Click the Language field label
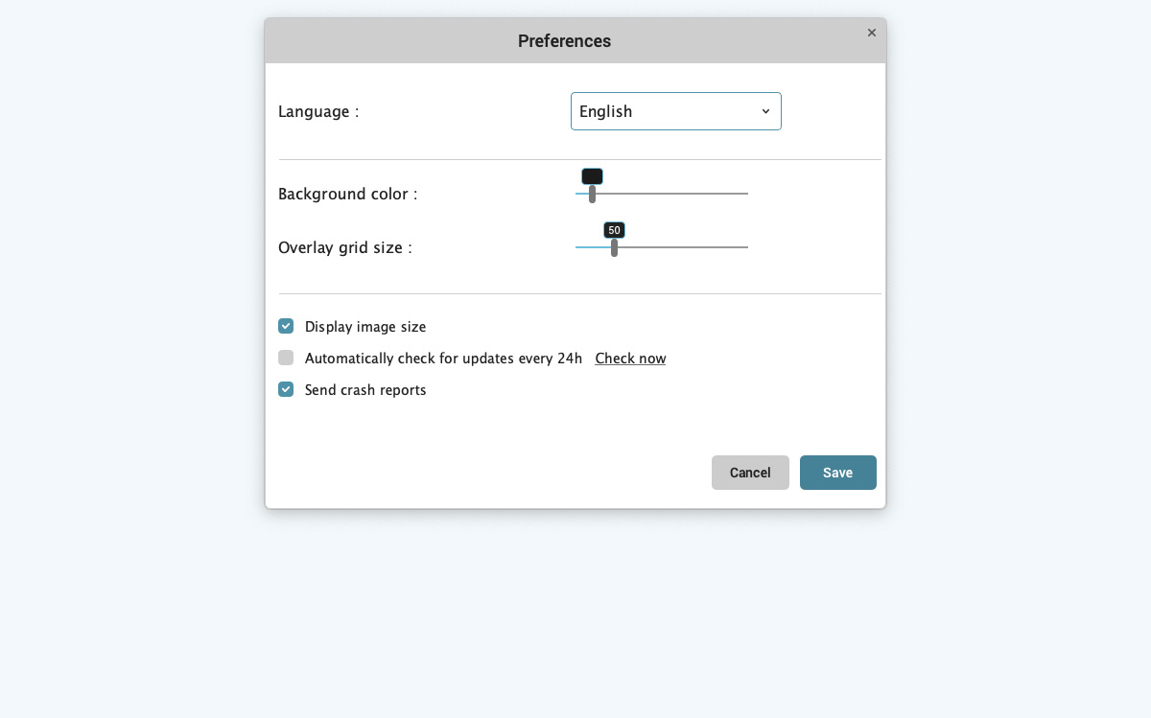 click(318, 111)
